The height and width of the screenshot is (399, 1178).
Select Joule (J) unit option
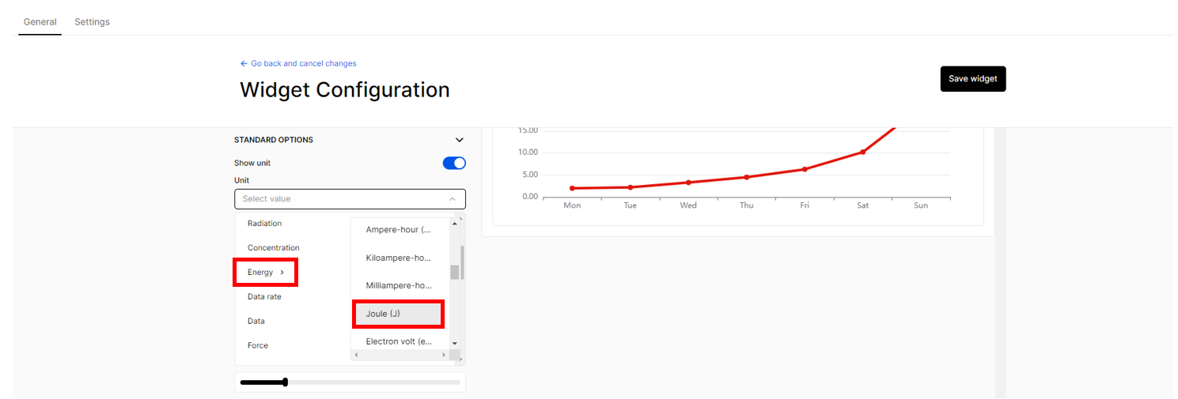398,314
